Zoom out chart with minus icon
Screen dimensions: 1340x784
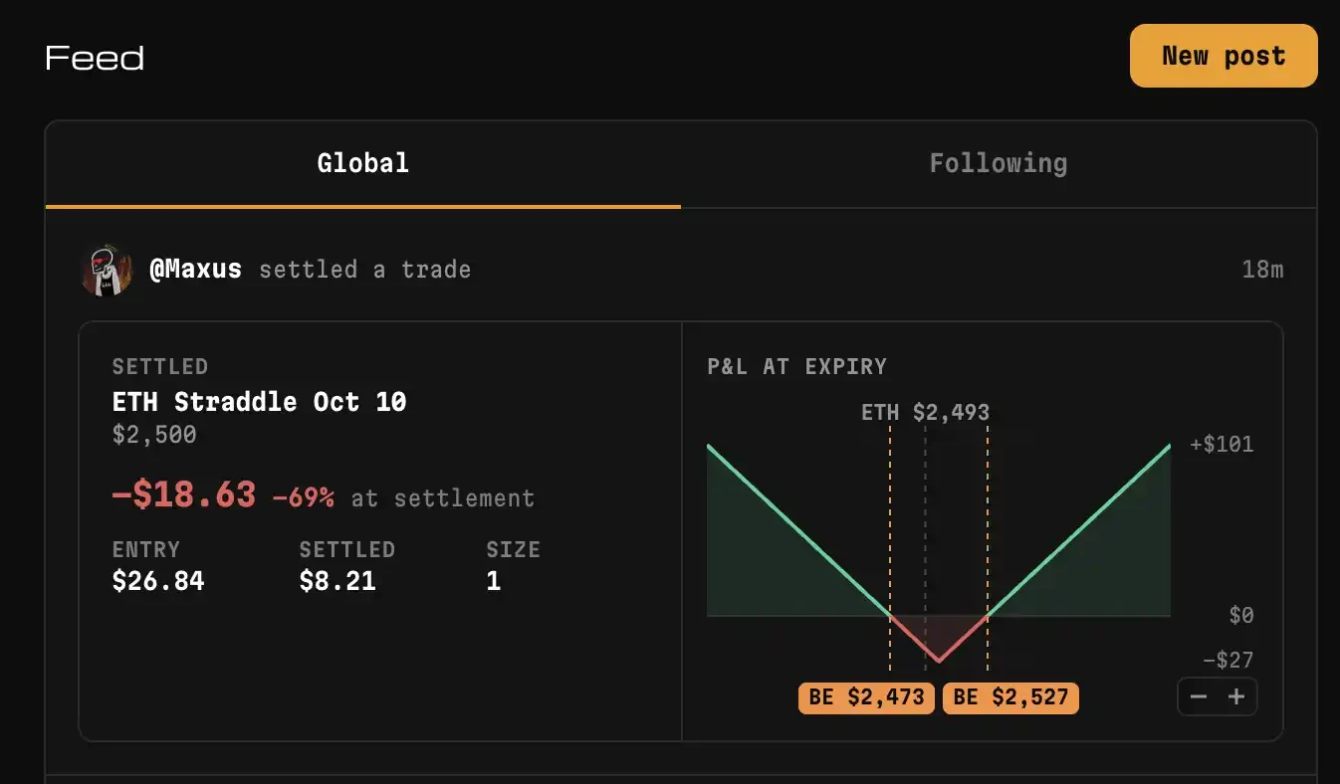point(1199,696)
